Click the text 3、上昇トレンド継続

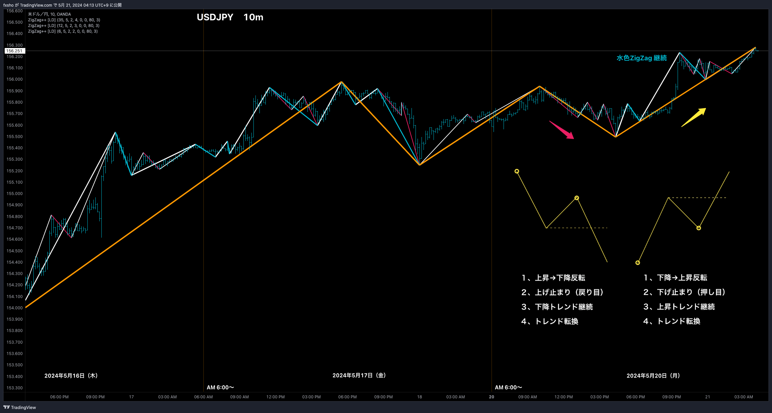coord(679,307)
